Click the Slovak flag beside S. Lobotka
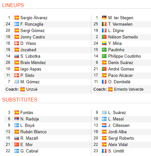The image size is (151, 156). (x=17, y=56)
